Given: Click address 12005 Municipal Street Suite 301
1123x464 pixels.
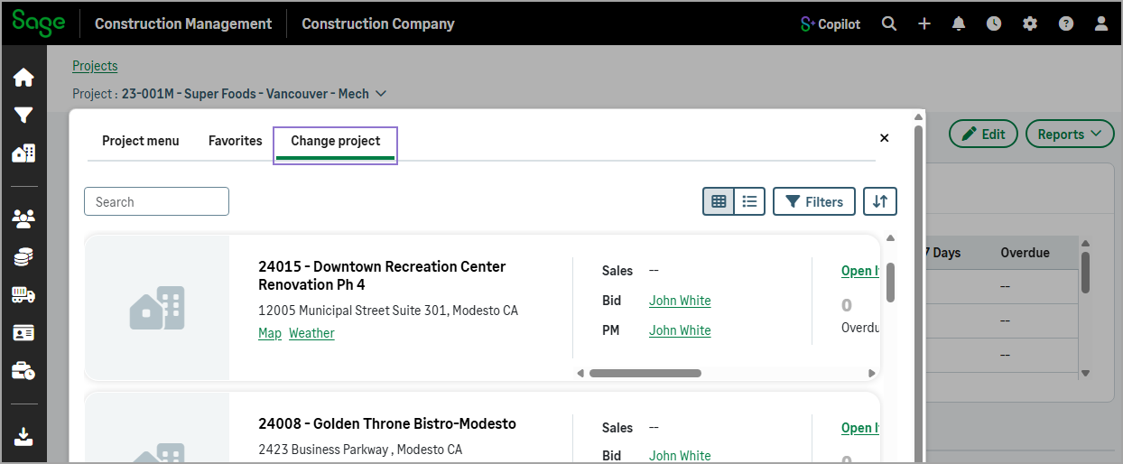Looking at the screenshot, I should point(388,311).
